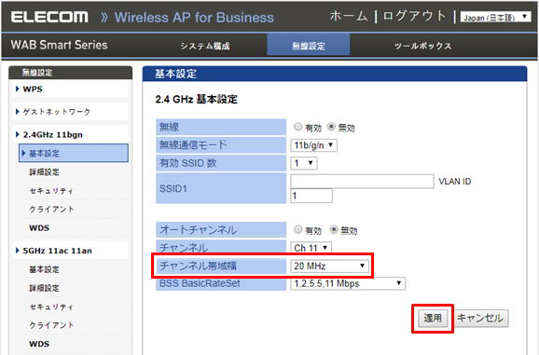Open the 無線通信モード 11b/g/n dropdown
Screen dimensions: 539x355
click(313, 145)
